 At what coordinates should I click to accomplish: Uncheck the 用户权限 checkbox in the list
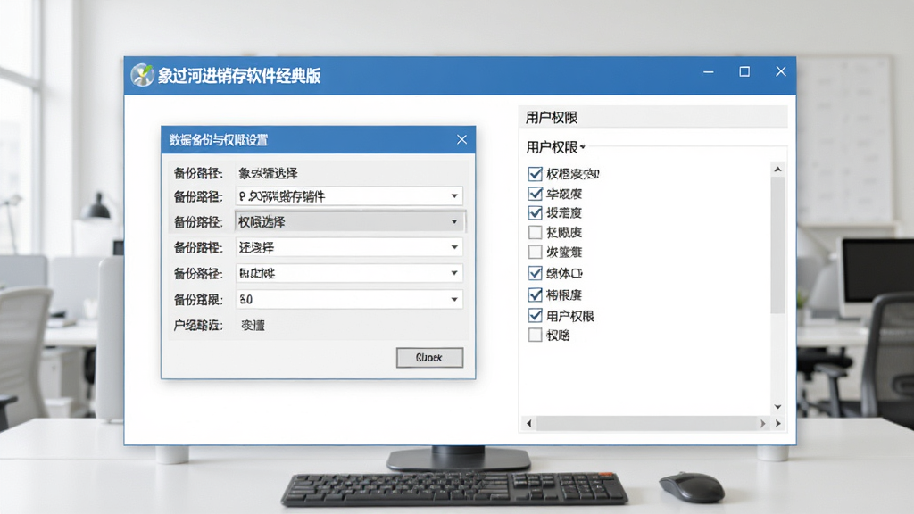click(536, 315)
